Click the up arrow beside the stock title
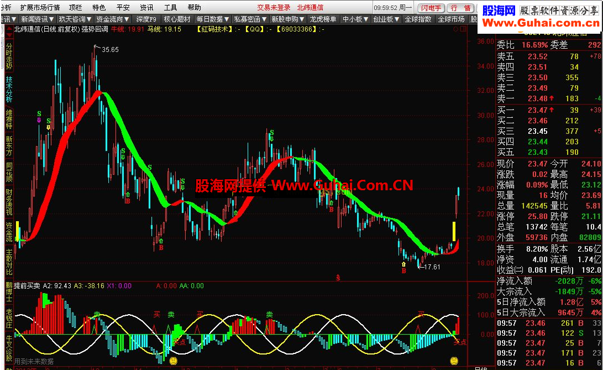The height and width of the screenshot is (370, 603). [x=9, y=29]
